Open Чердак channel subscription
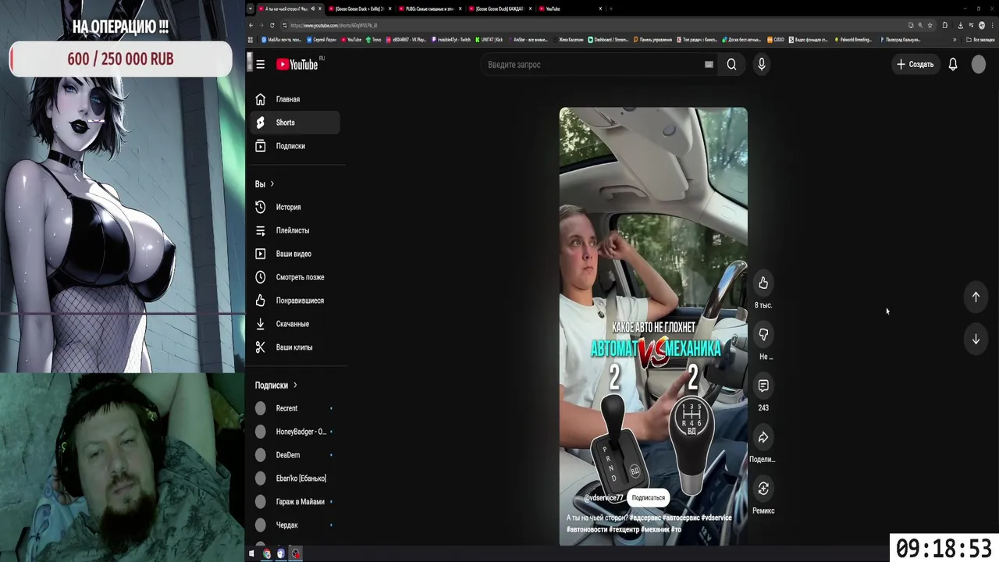999x562 pixels. [x=294, y=525]
